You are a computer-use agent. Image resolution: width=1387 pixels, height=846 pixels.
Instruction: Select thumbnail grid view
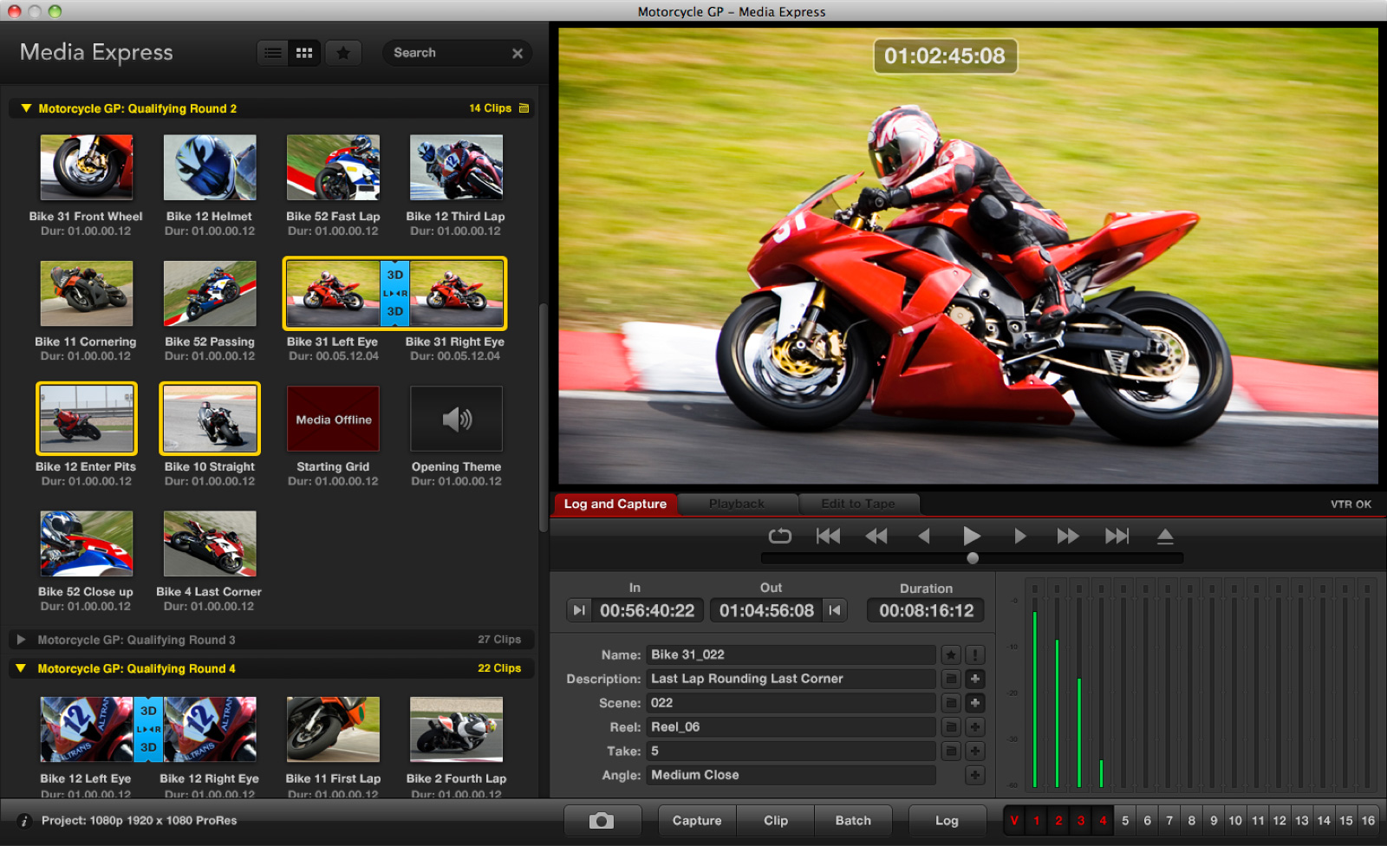(x=304, y=52)
